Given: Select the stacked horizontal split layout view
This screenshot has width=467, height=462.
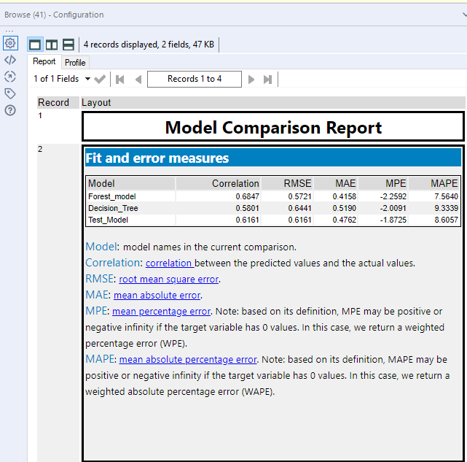Looking at the screenshot, I should 68,45.
